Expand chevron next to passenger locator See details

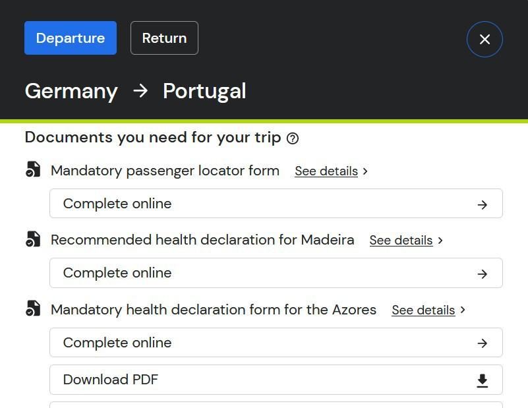(x=365, y=171)
